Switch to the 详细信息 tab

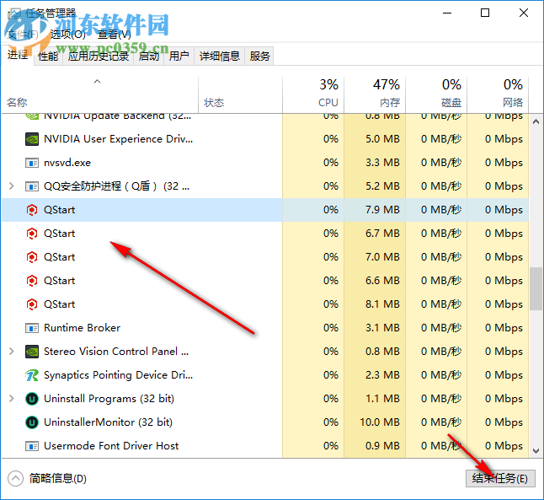tap(220, 56)
